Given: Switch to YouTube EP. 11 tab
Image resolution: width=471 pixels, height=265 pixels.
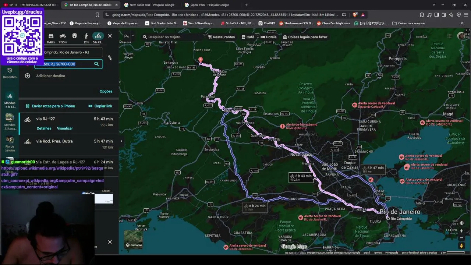Looking at the screenshot, I should [31, 5].
